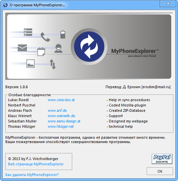Image resolution: width=178 pixels, height=181 pixels.
Task: Click the Help in sync-procedures text
Action: tap(128, 100)
